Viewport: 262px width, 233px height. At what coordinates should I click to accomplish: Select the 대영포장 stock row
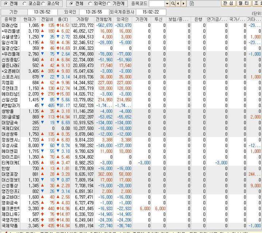click(131, 174)
